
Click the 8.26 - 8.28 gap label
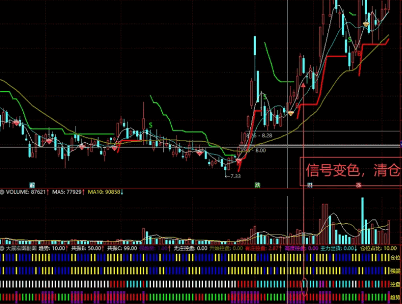(259, 135)
